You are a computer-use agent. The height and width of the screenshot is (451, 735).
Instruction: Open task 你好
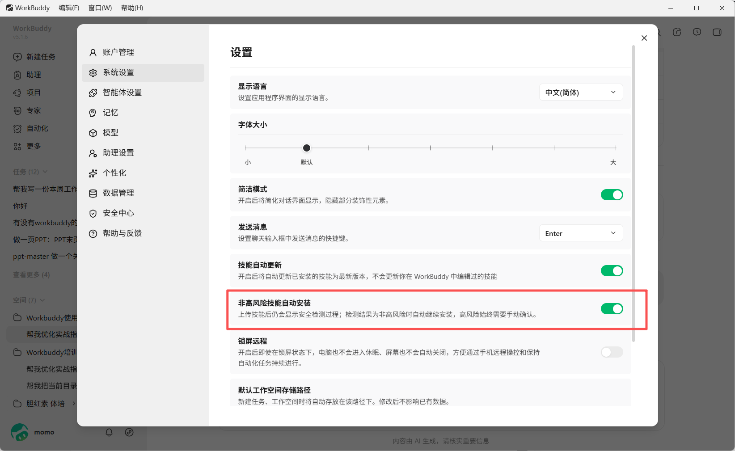(x=20, y=206)
